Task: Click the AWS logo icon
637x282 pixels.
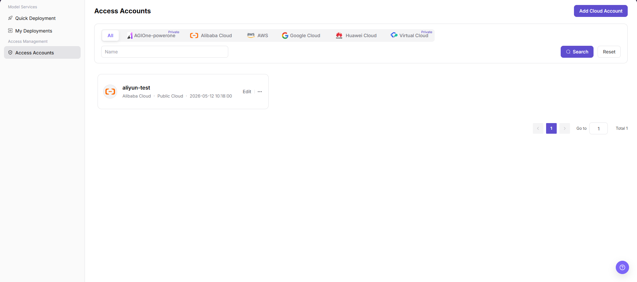Action: click(x=251, y=35)
